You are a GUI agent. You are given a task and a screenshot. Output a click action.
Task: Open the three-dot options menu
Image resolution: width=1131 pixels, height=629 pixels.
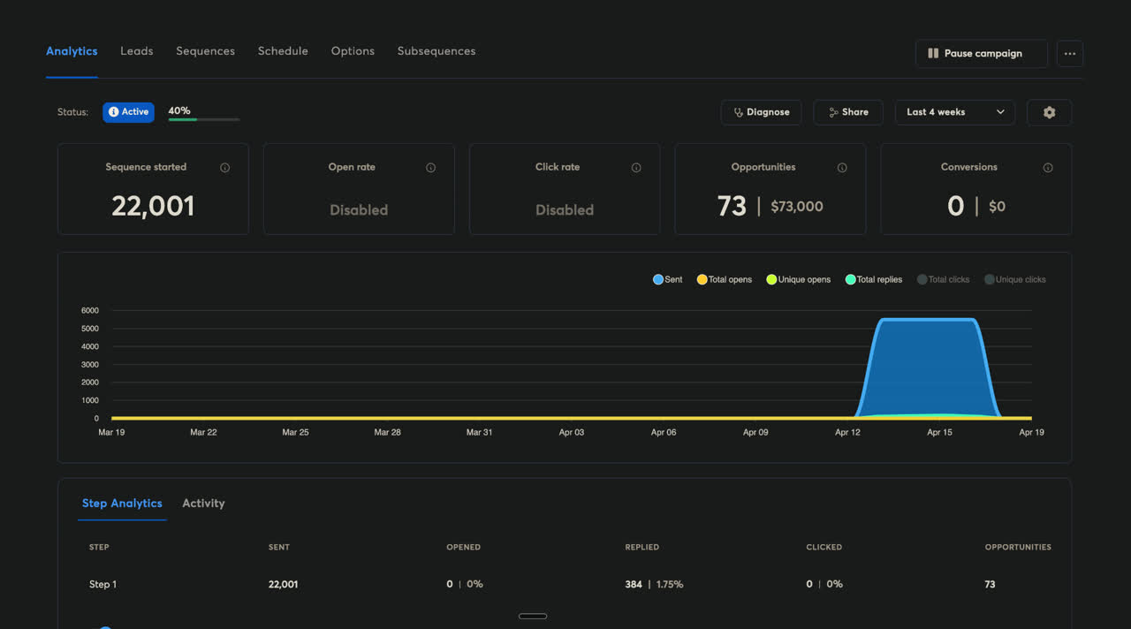tap(1070, 54)
